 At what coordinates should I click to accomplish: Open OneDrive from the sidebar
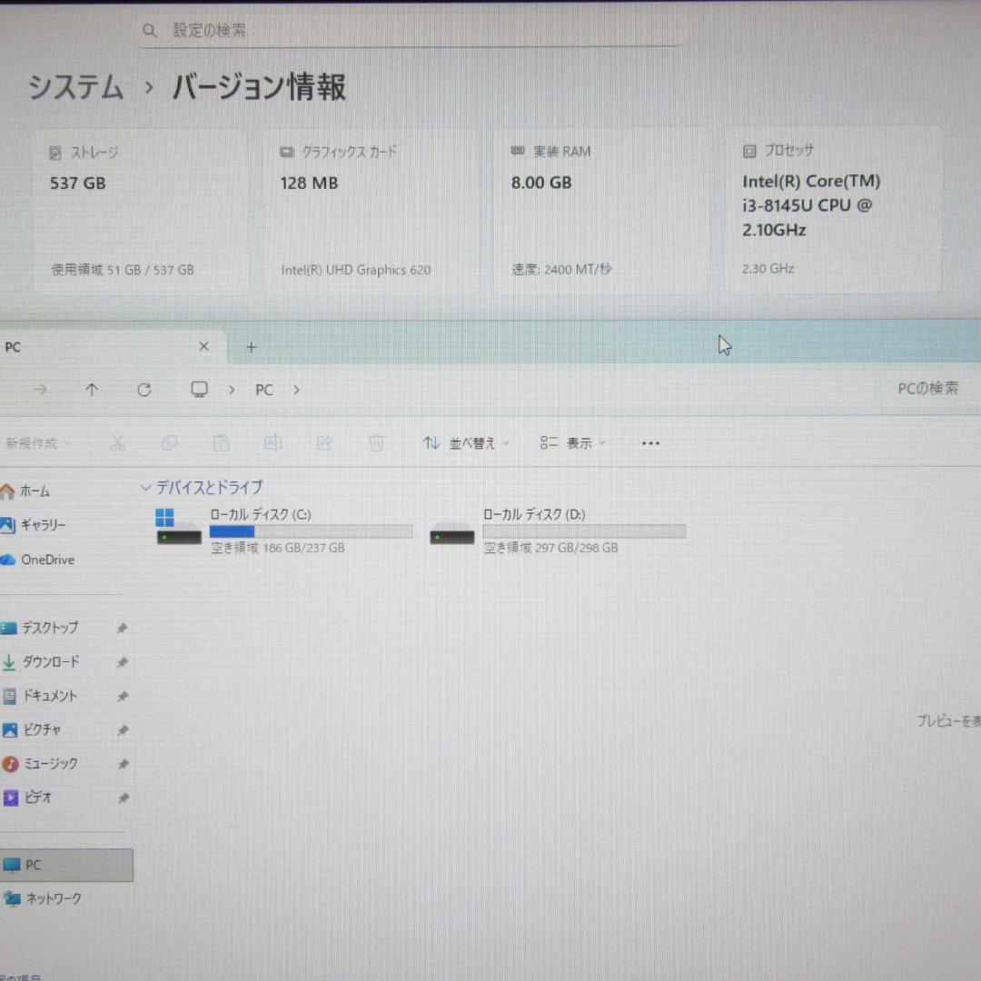pos(45,560)
